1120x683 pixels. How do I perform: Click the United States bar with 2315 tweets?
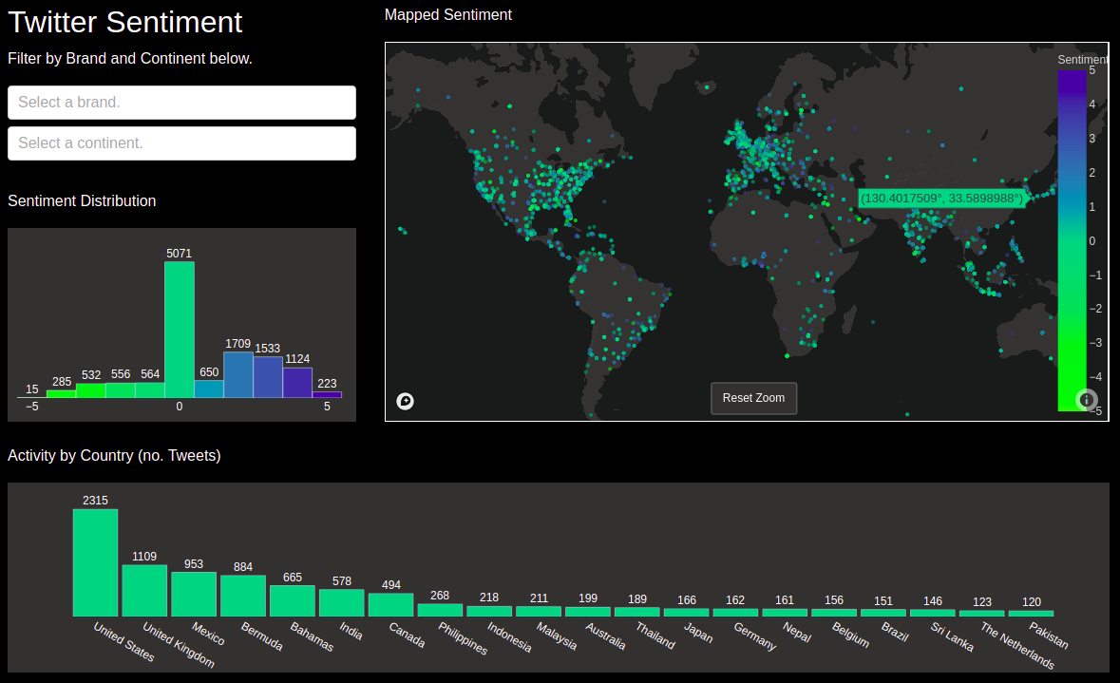coord(95,562)
